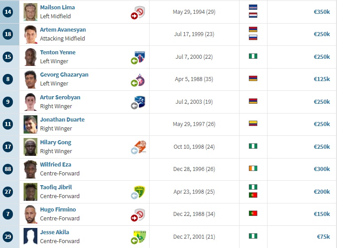337x248 pixels.
Task: Open Artem Avanesyan's player profile link
Action: (x=63, y=30)
